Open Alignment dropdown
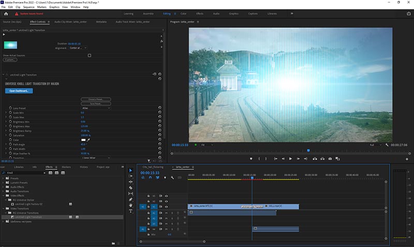This screenshot has height=247, width=414. pos(78,48)
